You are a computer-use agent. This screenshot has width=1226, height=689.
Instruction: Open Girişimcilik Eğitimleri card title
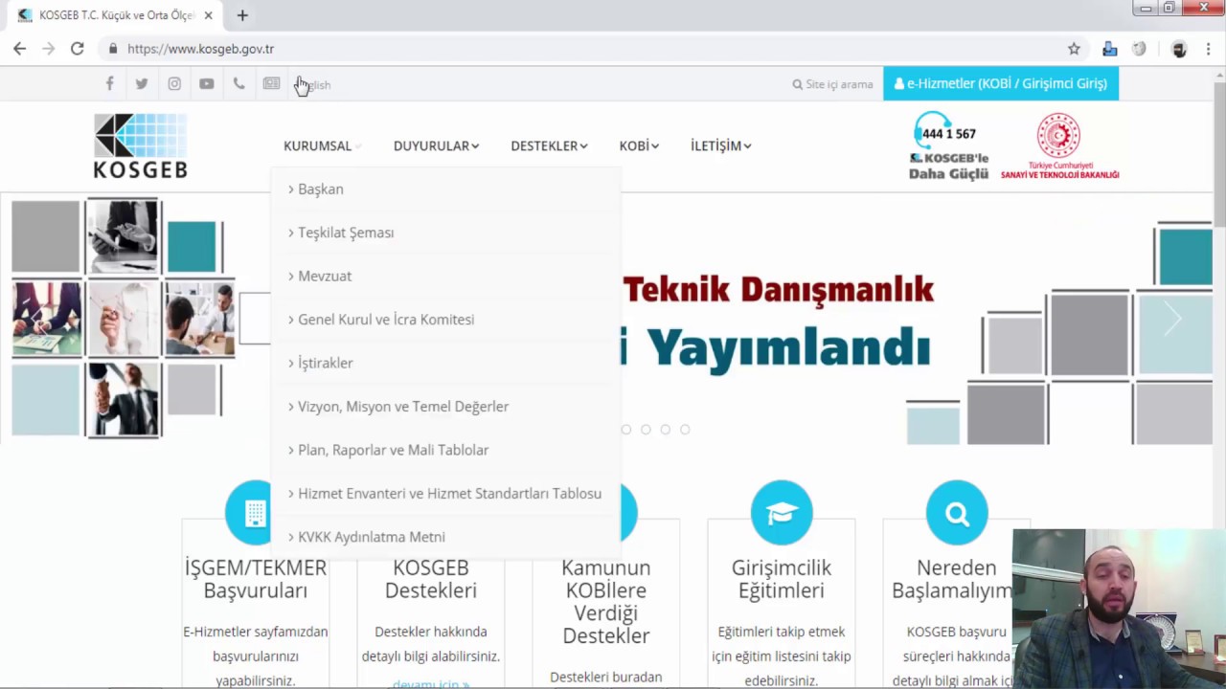(782, 579)
